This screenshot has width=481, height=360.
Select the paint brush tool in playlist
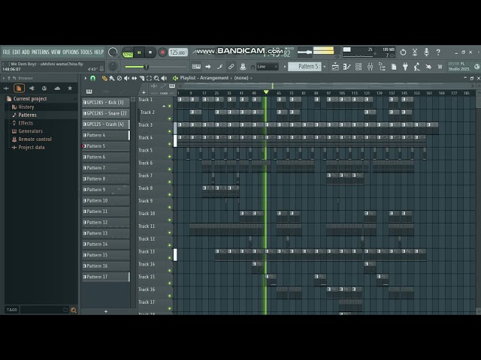(x=112, y=78)
